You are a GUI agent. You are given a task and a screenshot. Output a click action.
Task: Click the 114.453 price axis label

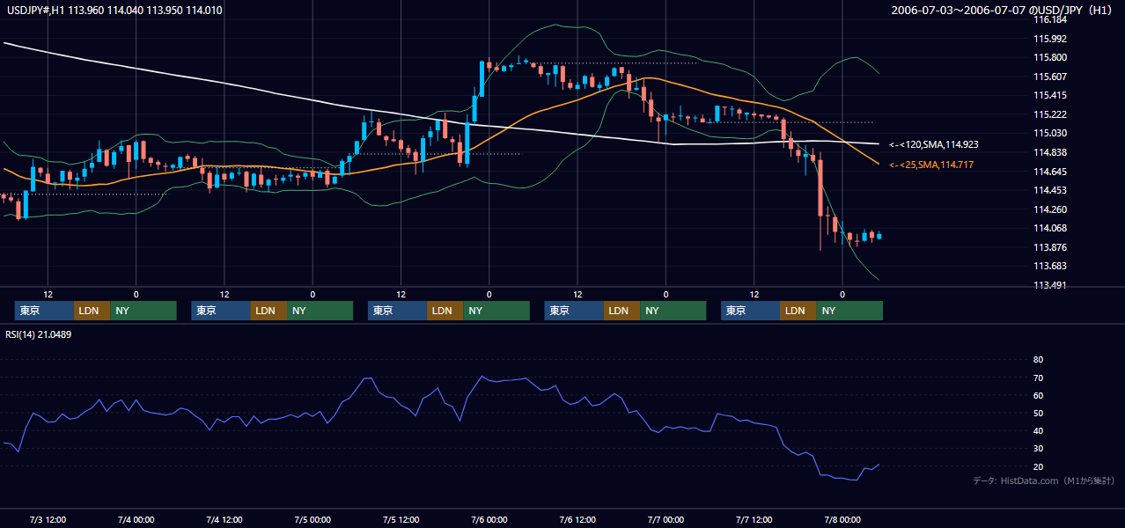click(x=1049, y=190)
